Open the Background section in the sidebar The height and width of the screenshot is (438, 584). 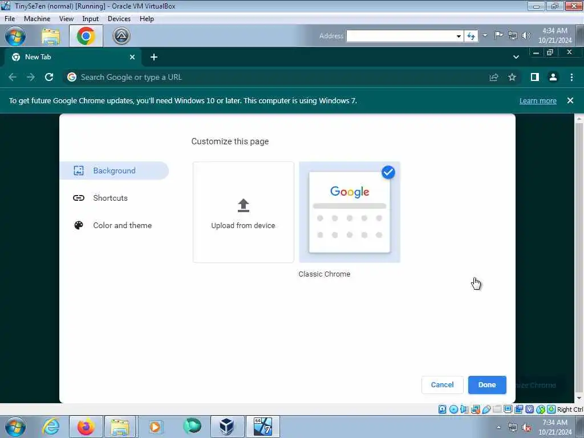pos(114,171)
